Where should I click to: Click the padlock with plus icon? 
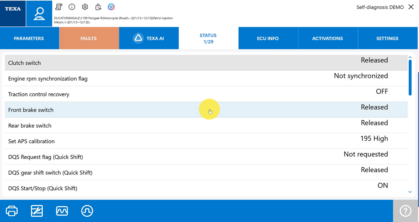[x=98, y=7]
